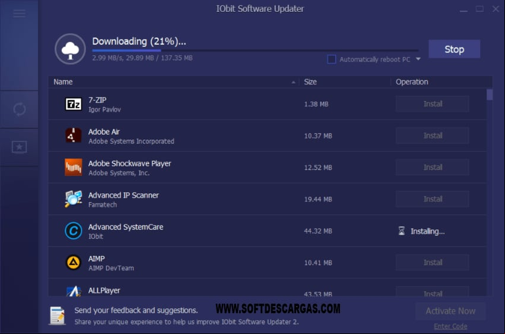Screen dimensions: 505x334
Task: Select the 12.52 MB size value
Action: click(318, 168)
